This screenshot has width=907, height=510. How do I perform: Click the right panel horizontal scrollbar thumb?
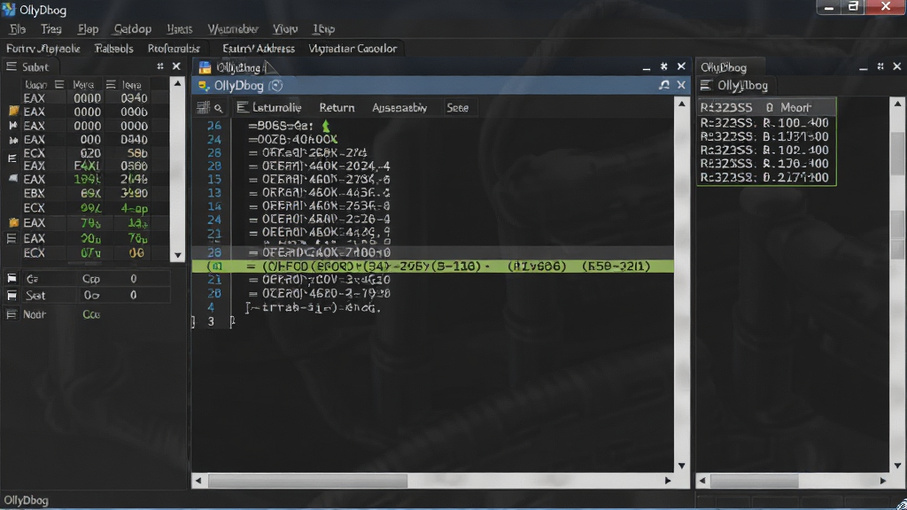coord(755,481)
